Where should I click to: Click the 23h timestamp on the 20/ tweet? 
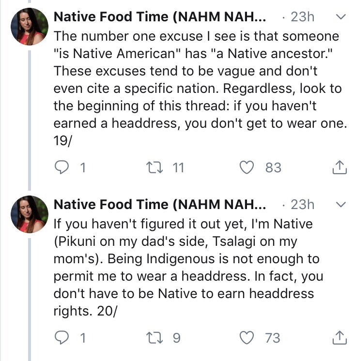tap(302, 204)
